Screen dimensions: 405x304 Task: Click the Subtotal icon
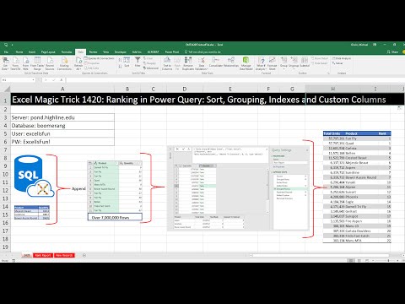305,62
